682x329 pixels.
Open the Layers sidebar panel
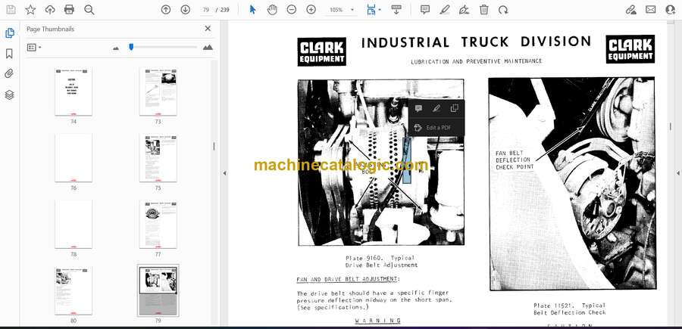coord(9,95)
